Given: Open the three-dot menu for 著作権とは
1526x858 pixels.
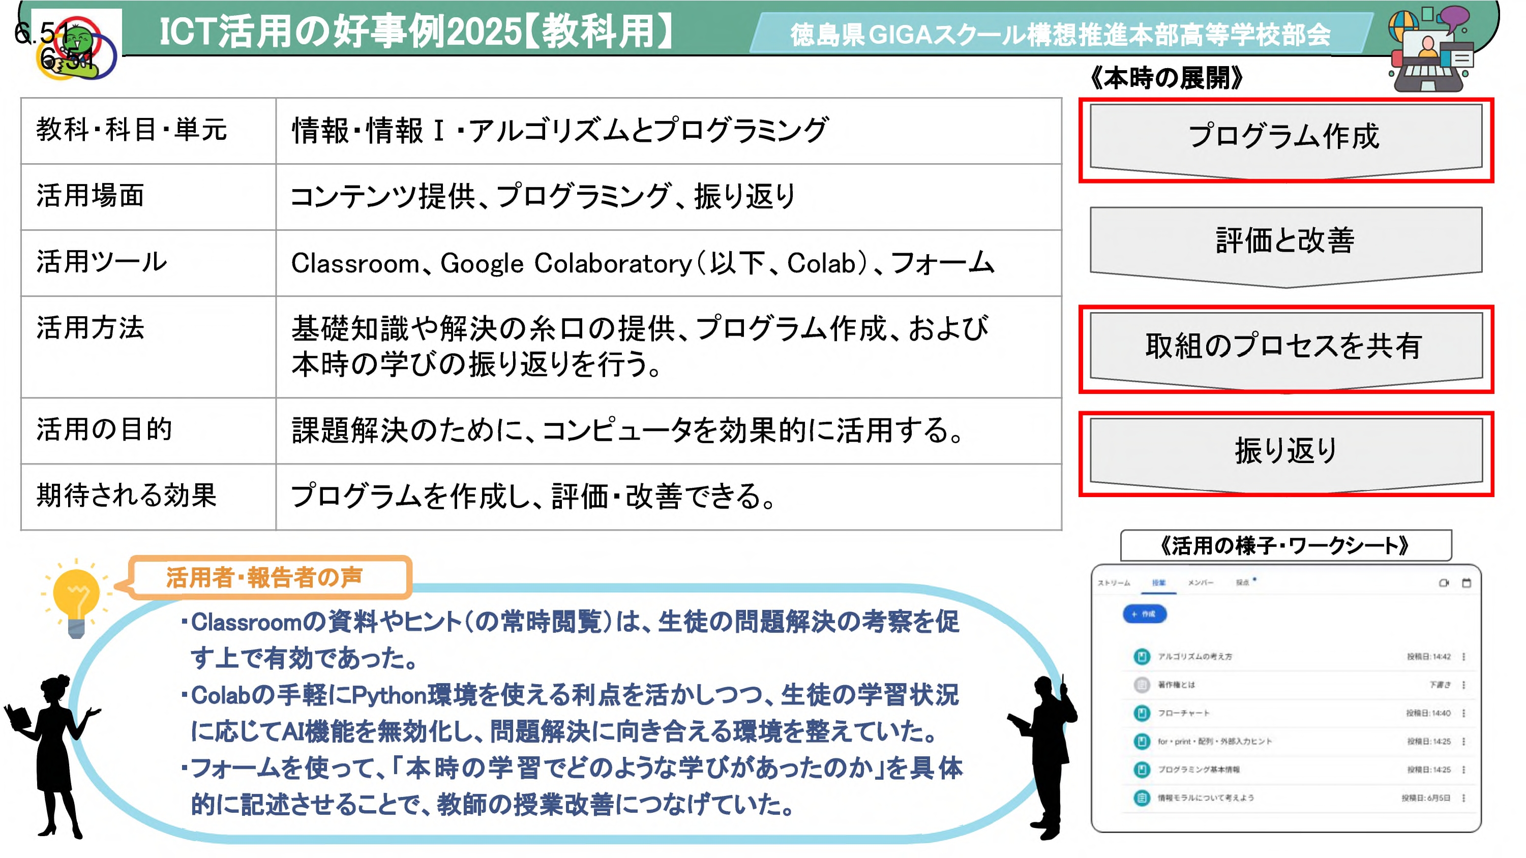Looking at the screenshot, I should coord(1464,685).
